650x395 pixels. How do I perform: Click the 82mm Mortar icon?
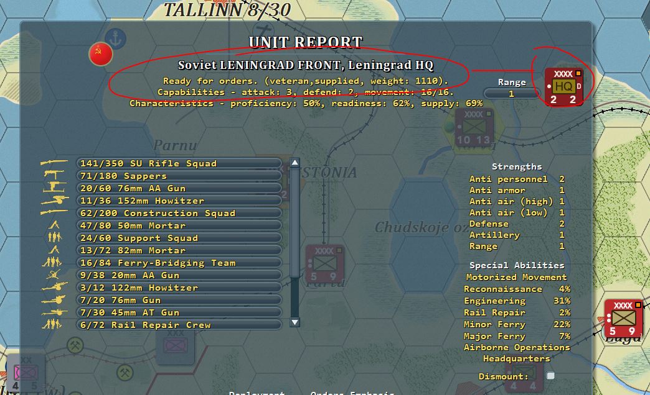[x=54, y=250]
